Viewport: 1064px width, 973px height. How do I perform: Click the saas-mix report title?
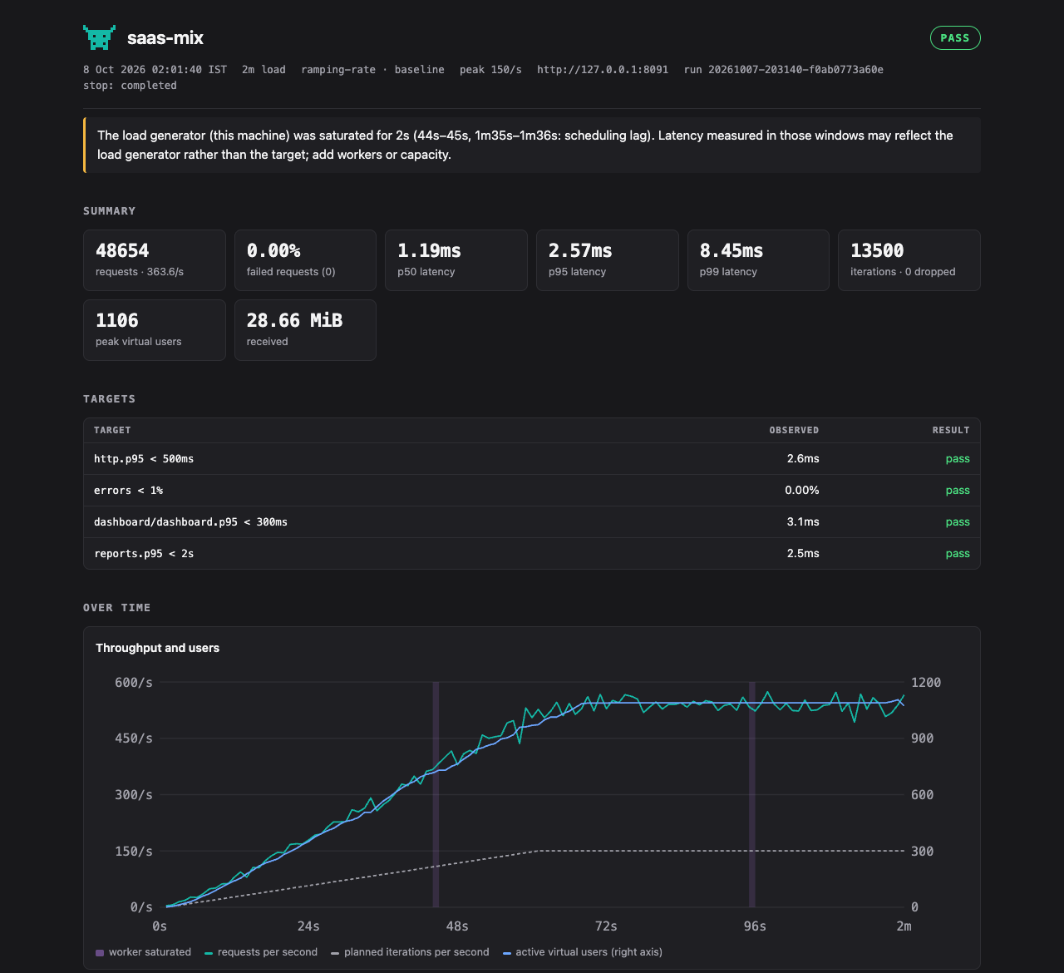pos(165,38)
